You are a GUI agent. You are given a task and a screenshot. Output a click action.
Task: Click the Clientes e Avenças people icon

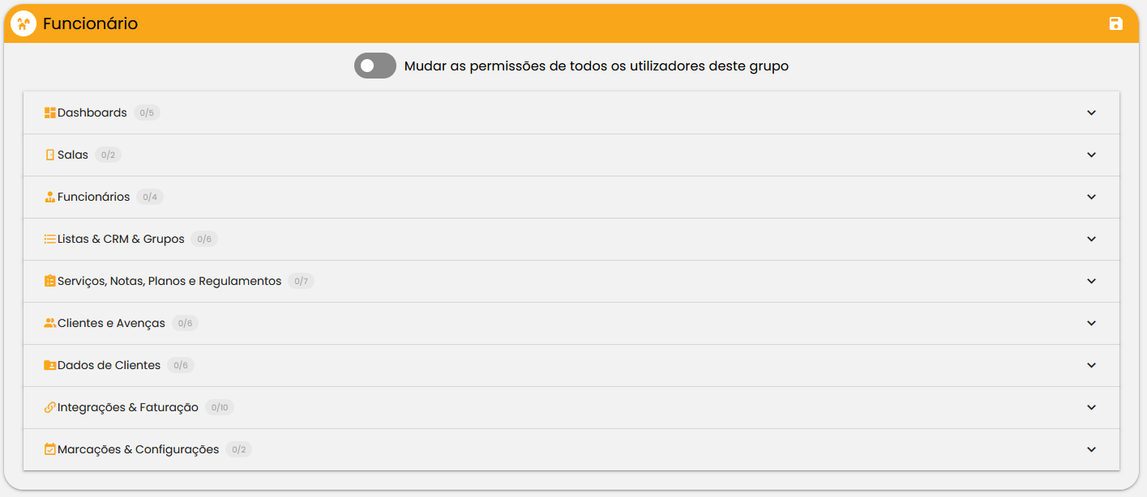click(x=49, y=323)
